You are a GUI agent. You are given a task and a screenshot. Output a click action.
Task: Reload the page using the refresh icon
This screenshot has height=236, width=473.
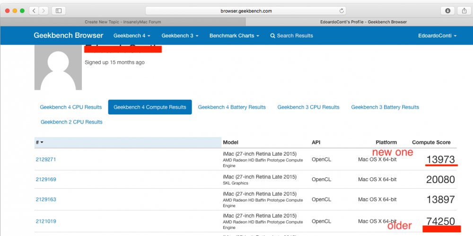(342, 11)
